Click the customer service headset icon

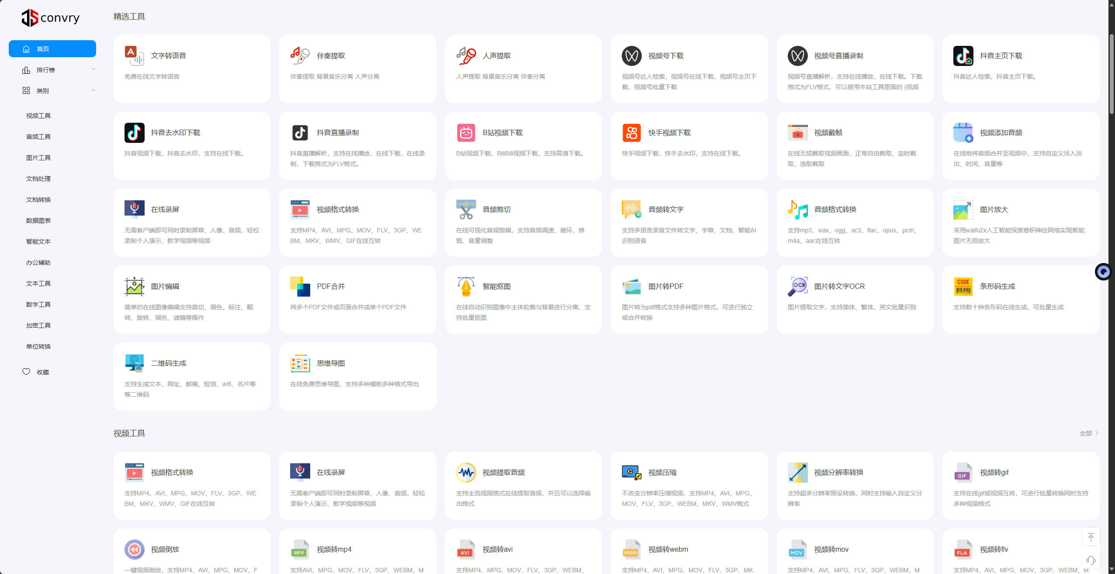click(x=1091, y=560)
